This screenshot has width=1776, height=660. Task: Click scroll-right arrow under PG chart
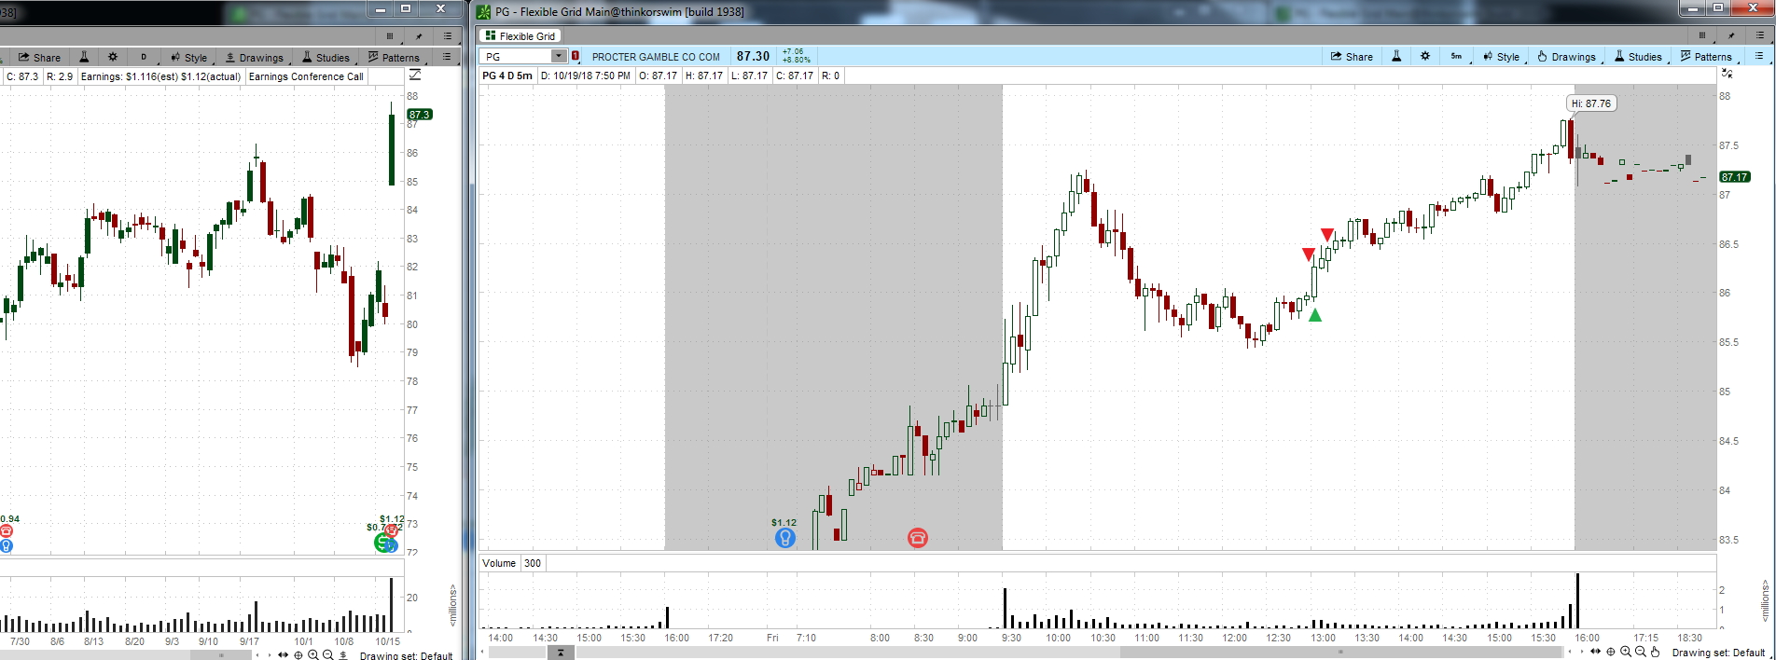1583,652
